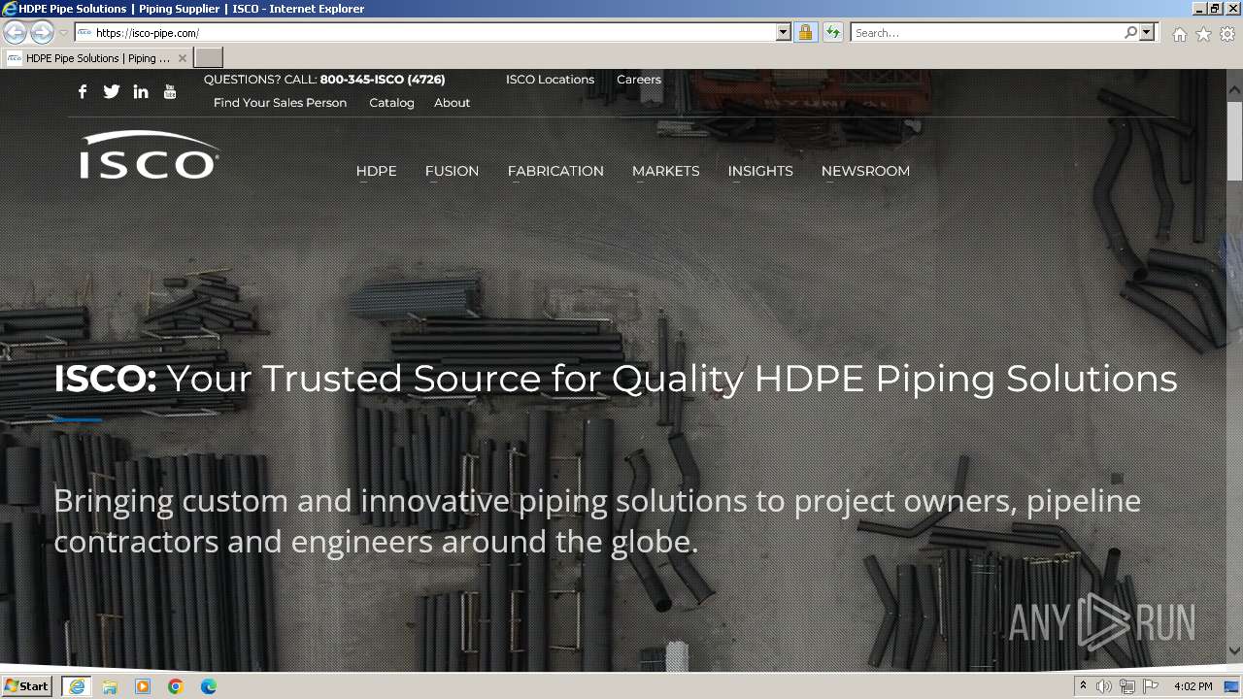Open File Explorer taskbar icon
The height and width of the screenshot is (699, 1243).
click(x=110, y=686)
